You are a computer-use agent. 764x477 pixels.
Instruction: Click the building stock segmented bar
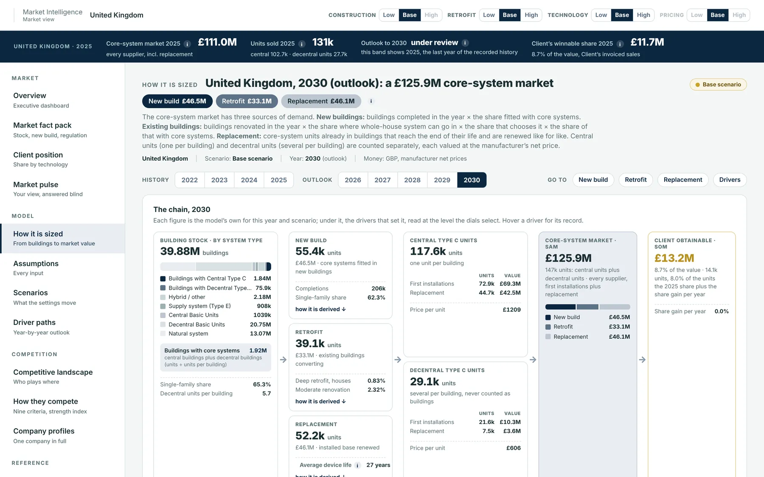tap(216, 267)
